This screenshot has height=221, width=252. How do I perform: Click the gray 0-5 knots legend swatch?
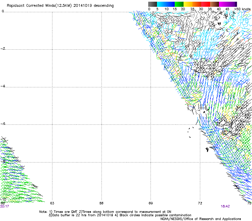pyautogui.click(x=153, y=4)
